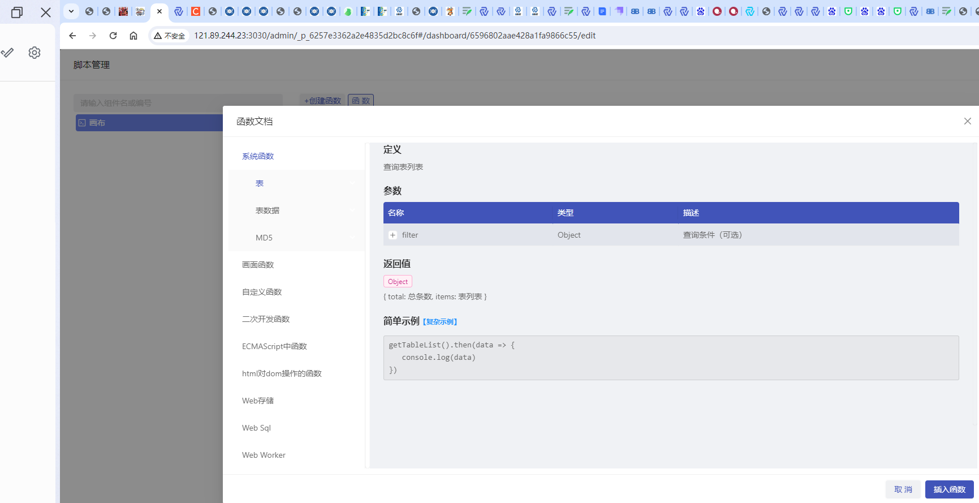979x503 pixels.
Task: Click the restore-window icon at top left
Action: tap(17, 12)
